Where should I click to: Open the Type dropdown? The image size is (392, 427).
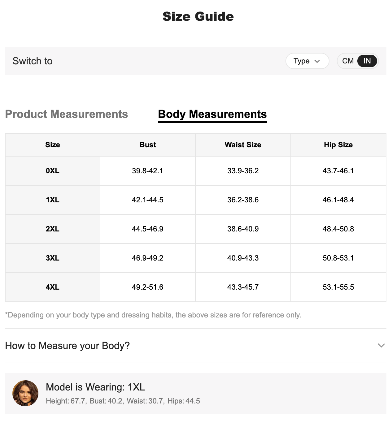pyautogui.click(x=307, y=61)
